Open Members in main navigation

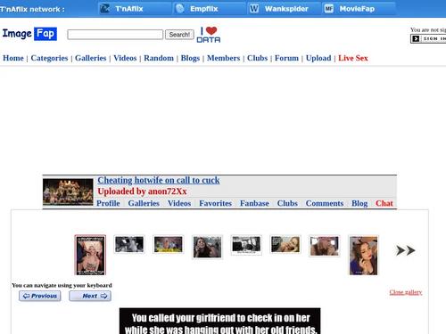pyautogui.click(x=223, y=58)
